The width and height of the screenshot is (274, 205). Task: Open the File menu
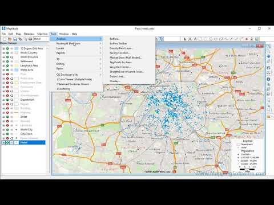tap(3, 34)
